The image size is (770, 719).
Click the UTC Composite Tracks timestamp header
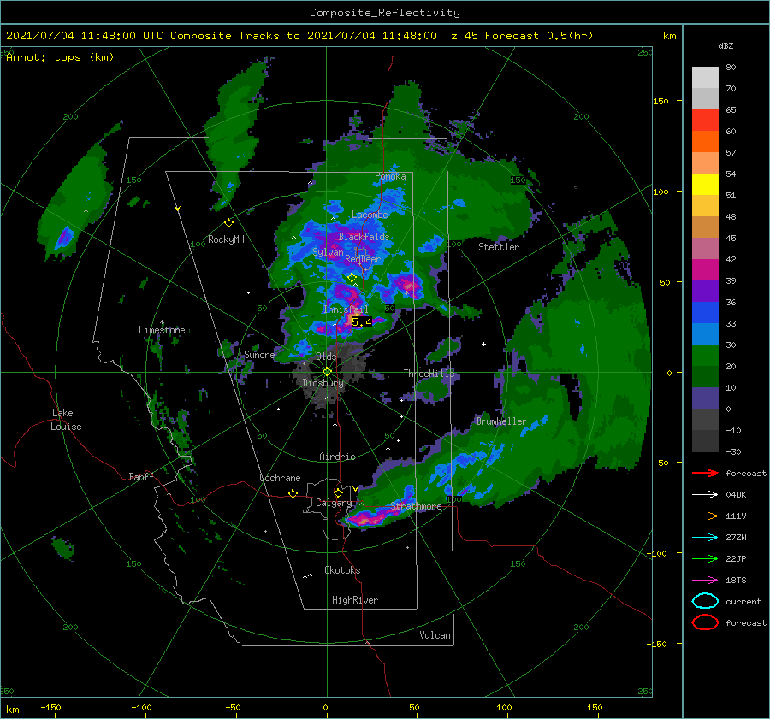(299, 36)
